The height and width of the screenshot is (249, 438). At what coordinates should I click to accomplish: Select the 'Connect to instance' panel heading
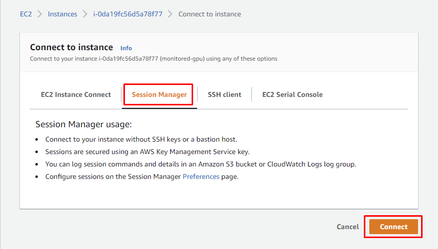[72, 47]
